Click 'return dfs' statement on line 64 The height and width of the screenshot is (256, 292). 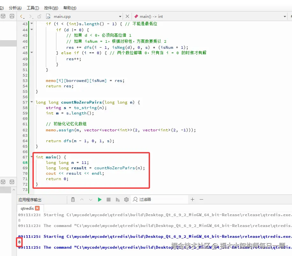click(59, 141)
